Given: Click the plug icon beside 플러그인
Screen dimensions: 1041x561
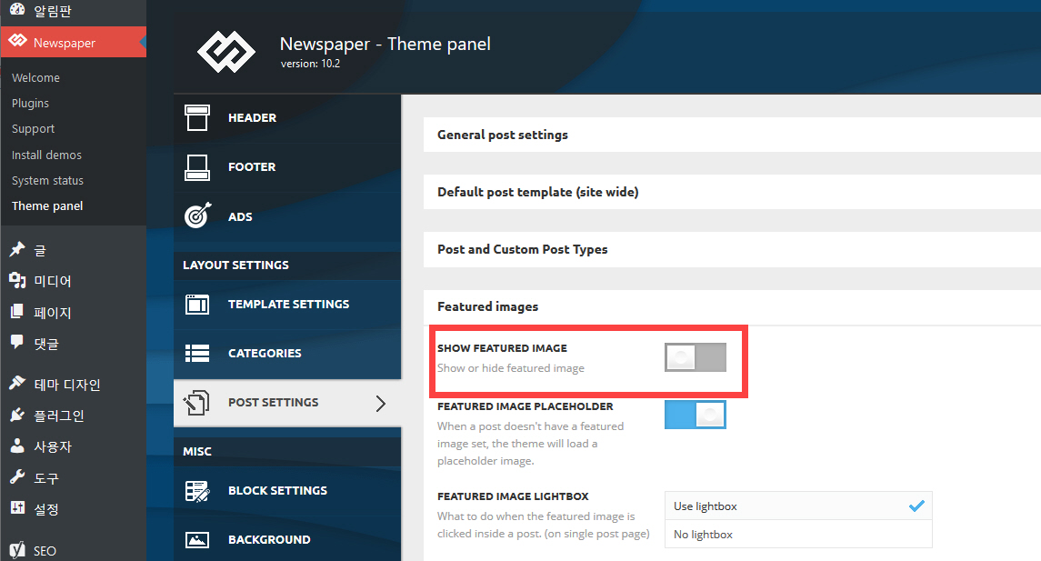Looking at the screenshot, I should point(17,415).
